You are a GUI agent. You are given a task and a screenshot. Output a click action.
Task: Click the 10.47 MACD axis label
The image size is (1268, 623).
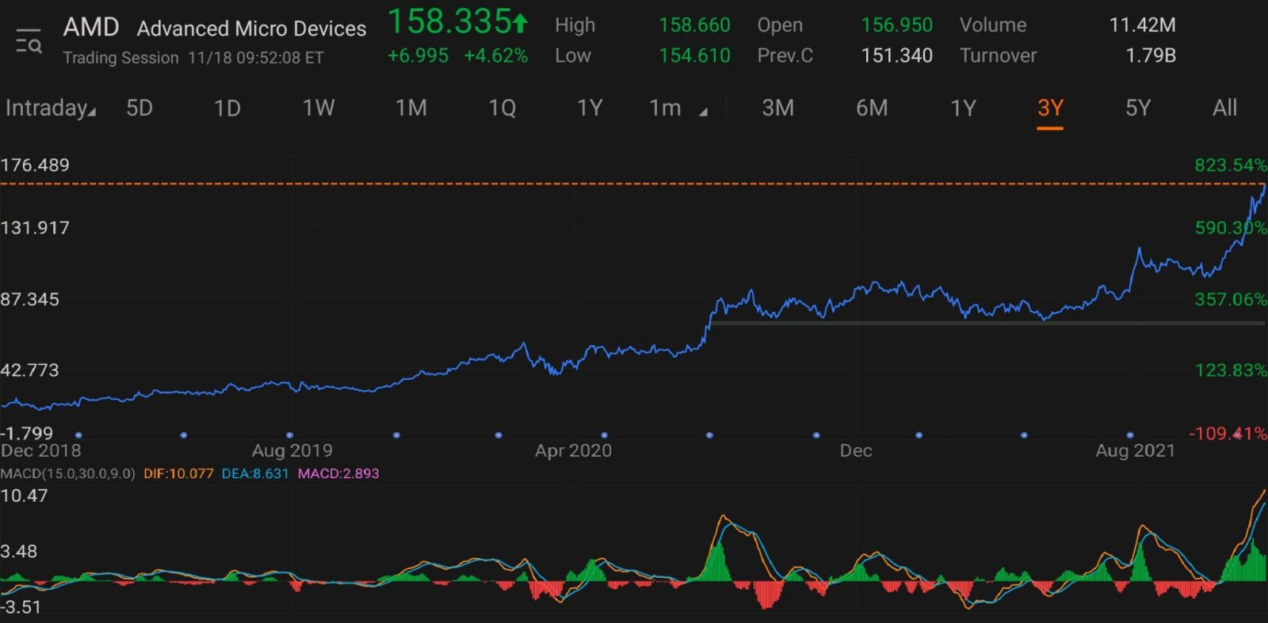(24, 496)
